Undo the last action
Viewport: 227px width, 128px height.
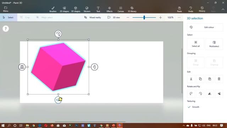point(191,9)
